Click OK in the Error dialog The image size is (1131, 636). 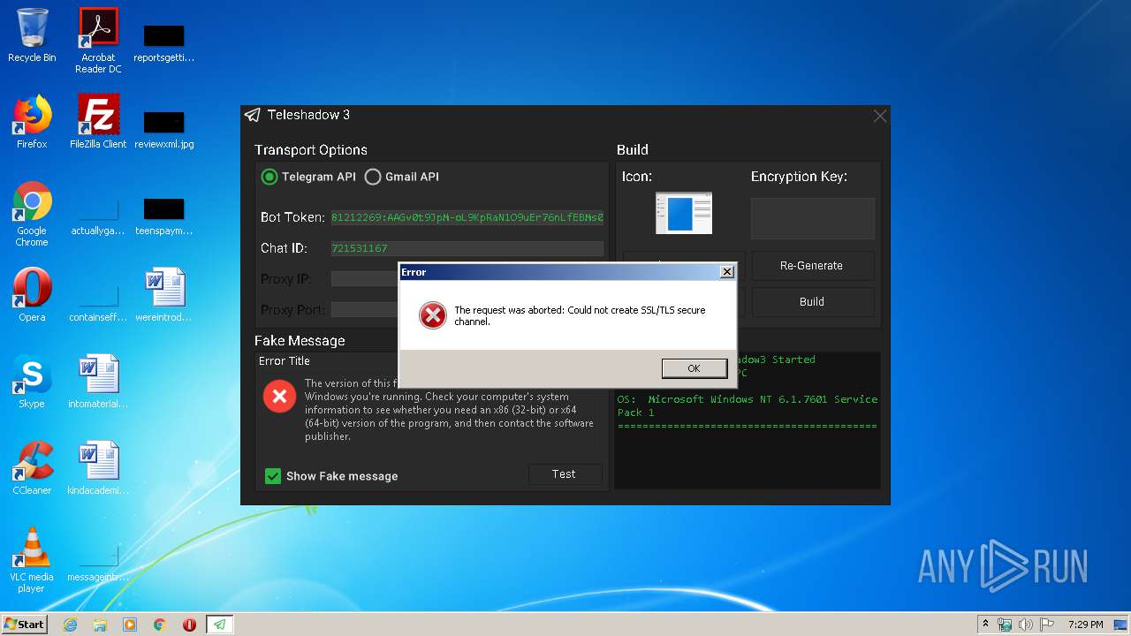pyautogui.click(x=694, y=368)
